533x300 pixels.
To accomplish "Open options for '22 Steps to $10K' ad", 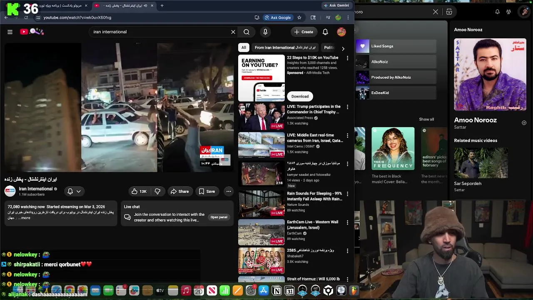I will [x=347, y=58].
